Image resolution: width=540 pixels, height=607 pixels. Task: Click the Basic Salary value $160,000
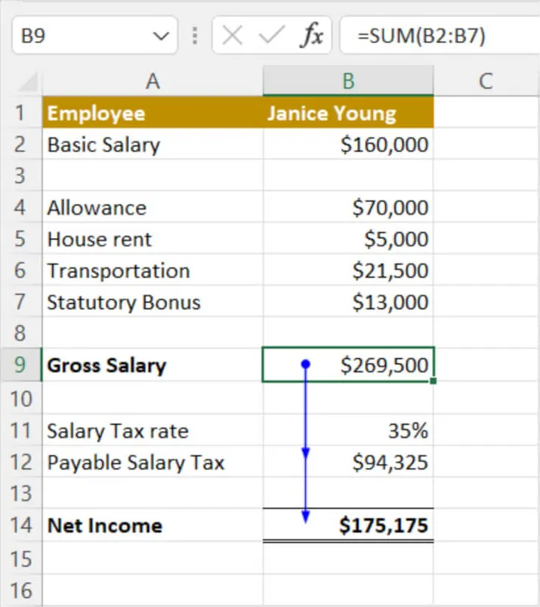tap(348, 144)
